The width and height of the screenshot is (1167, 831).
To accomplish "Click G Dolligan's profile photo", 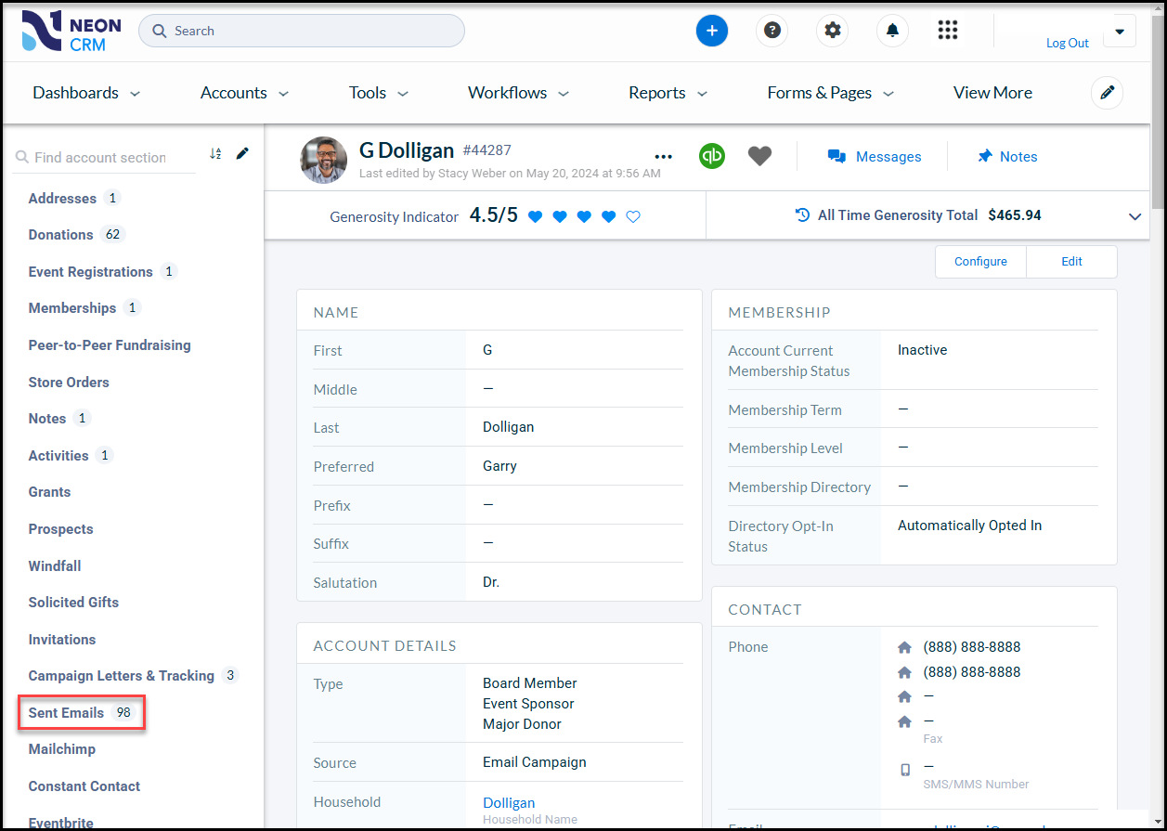I will pyautogui.click(x=324, y=160).
